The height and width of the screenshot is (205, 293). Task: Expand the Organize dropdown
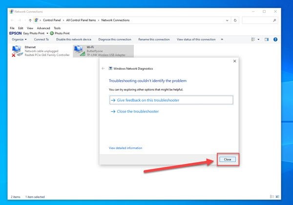coord(19,40)
